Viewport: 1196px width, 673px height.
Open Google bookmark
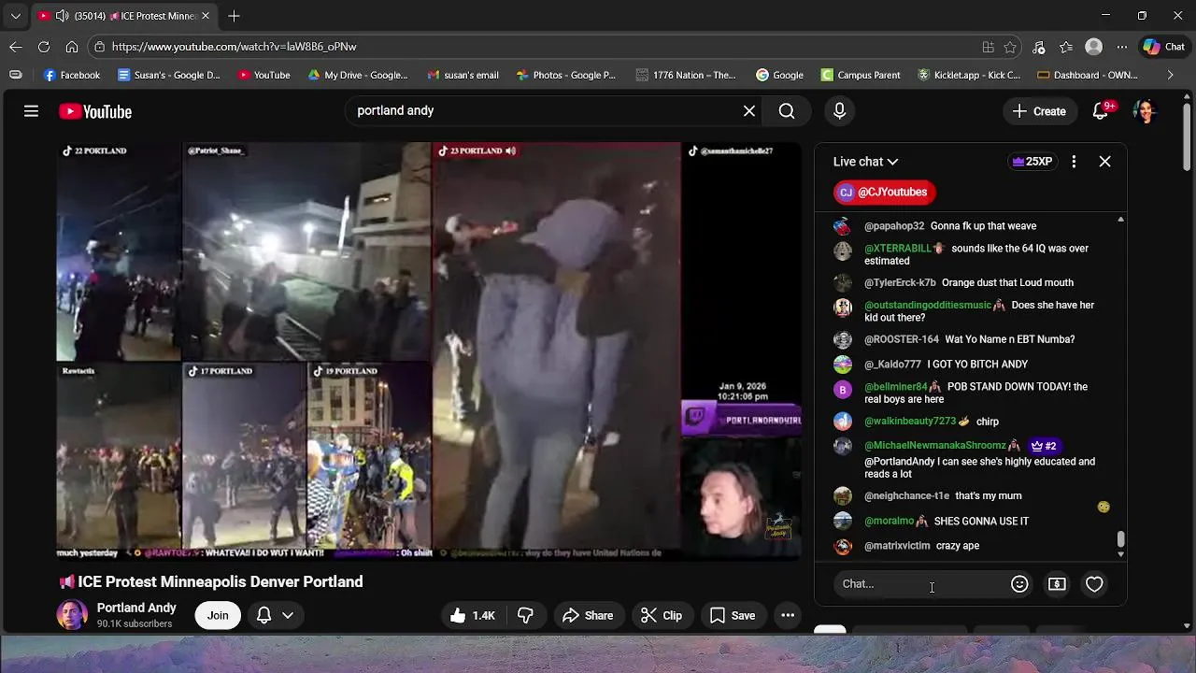coord(779,75)
